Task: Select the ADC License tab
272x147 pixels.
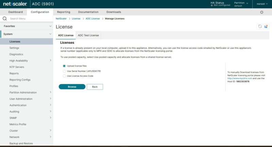Action: pyautogui.click(x=66, y=35)
